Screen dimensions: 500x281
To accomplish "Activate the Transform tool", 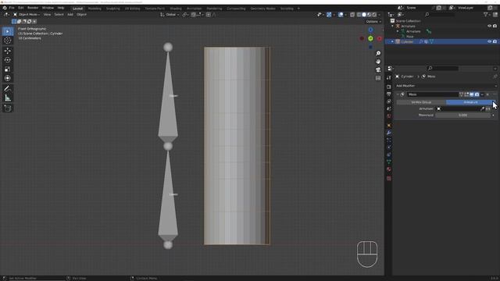I will [x=8, y=78].
